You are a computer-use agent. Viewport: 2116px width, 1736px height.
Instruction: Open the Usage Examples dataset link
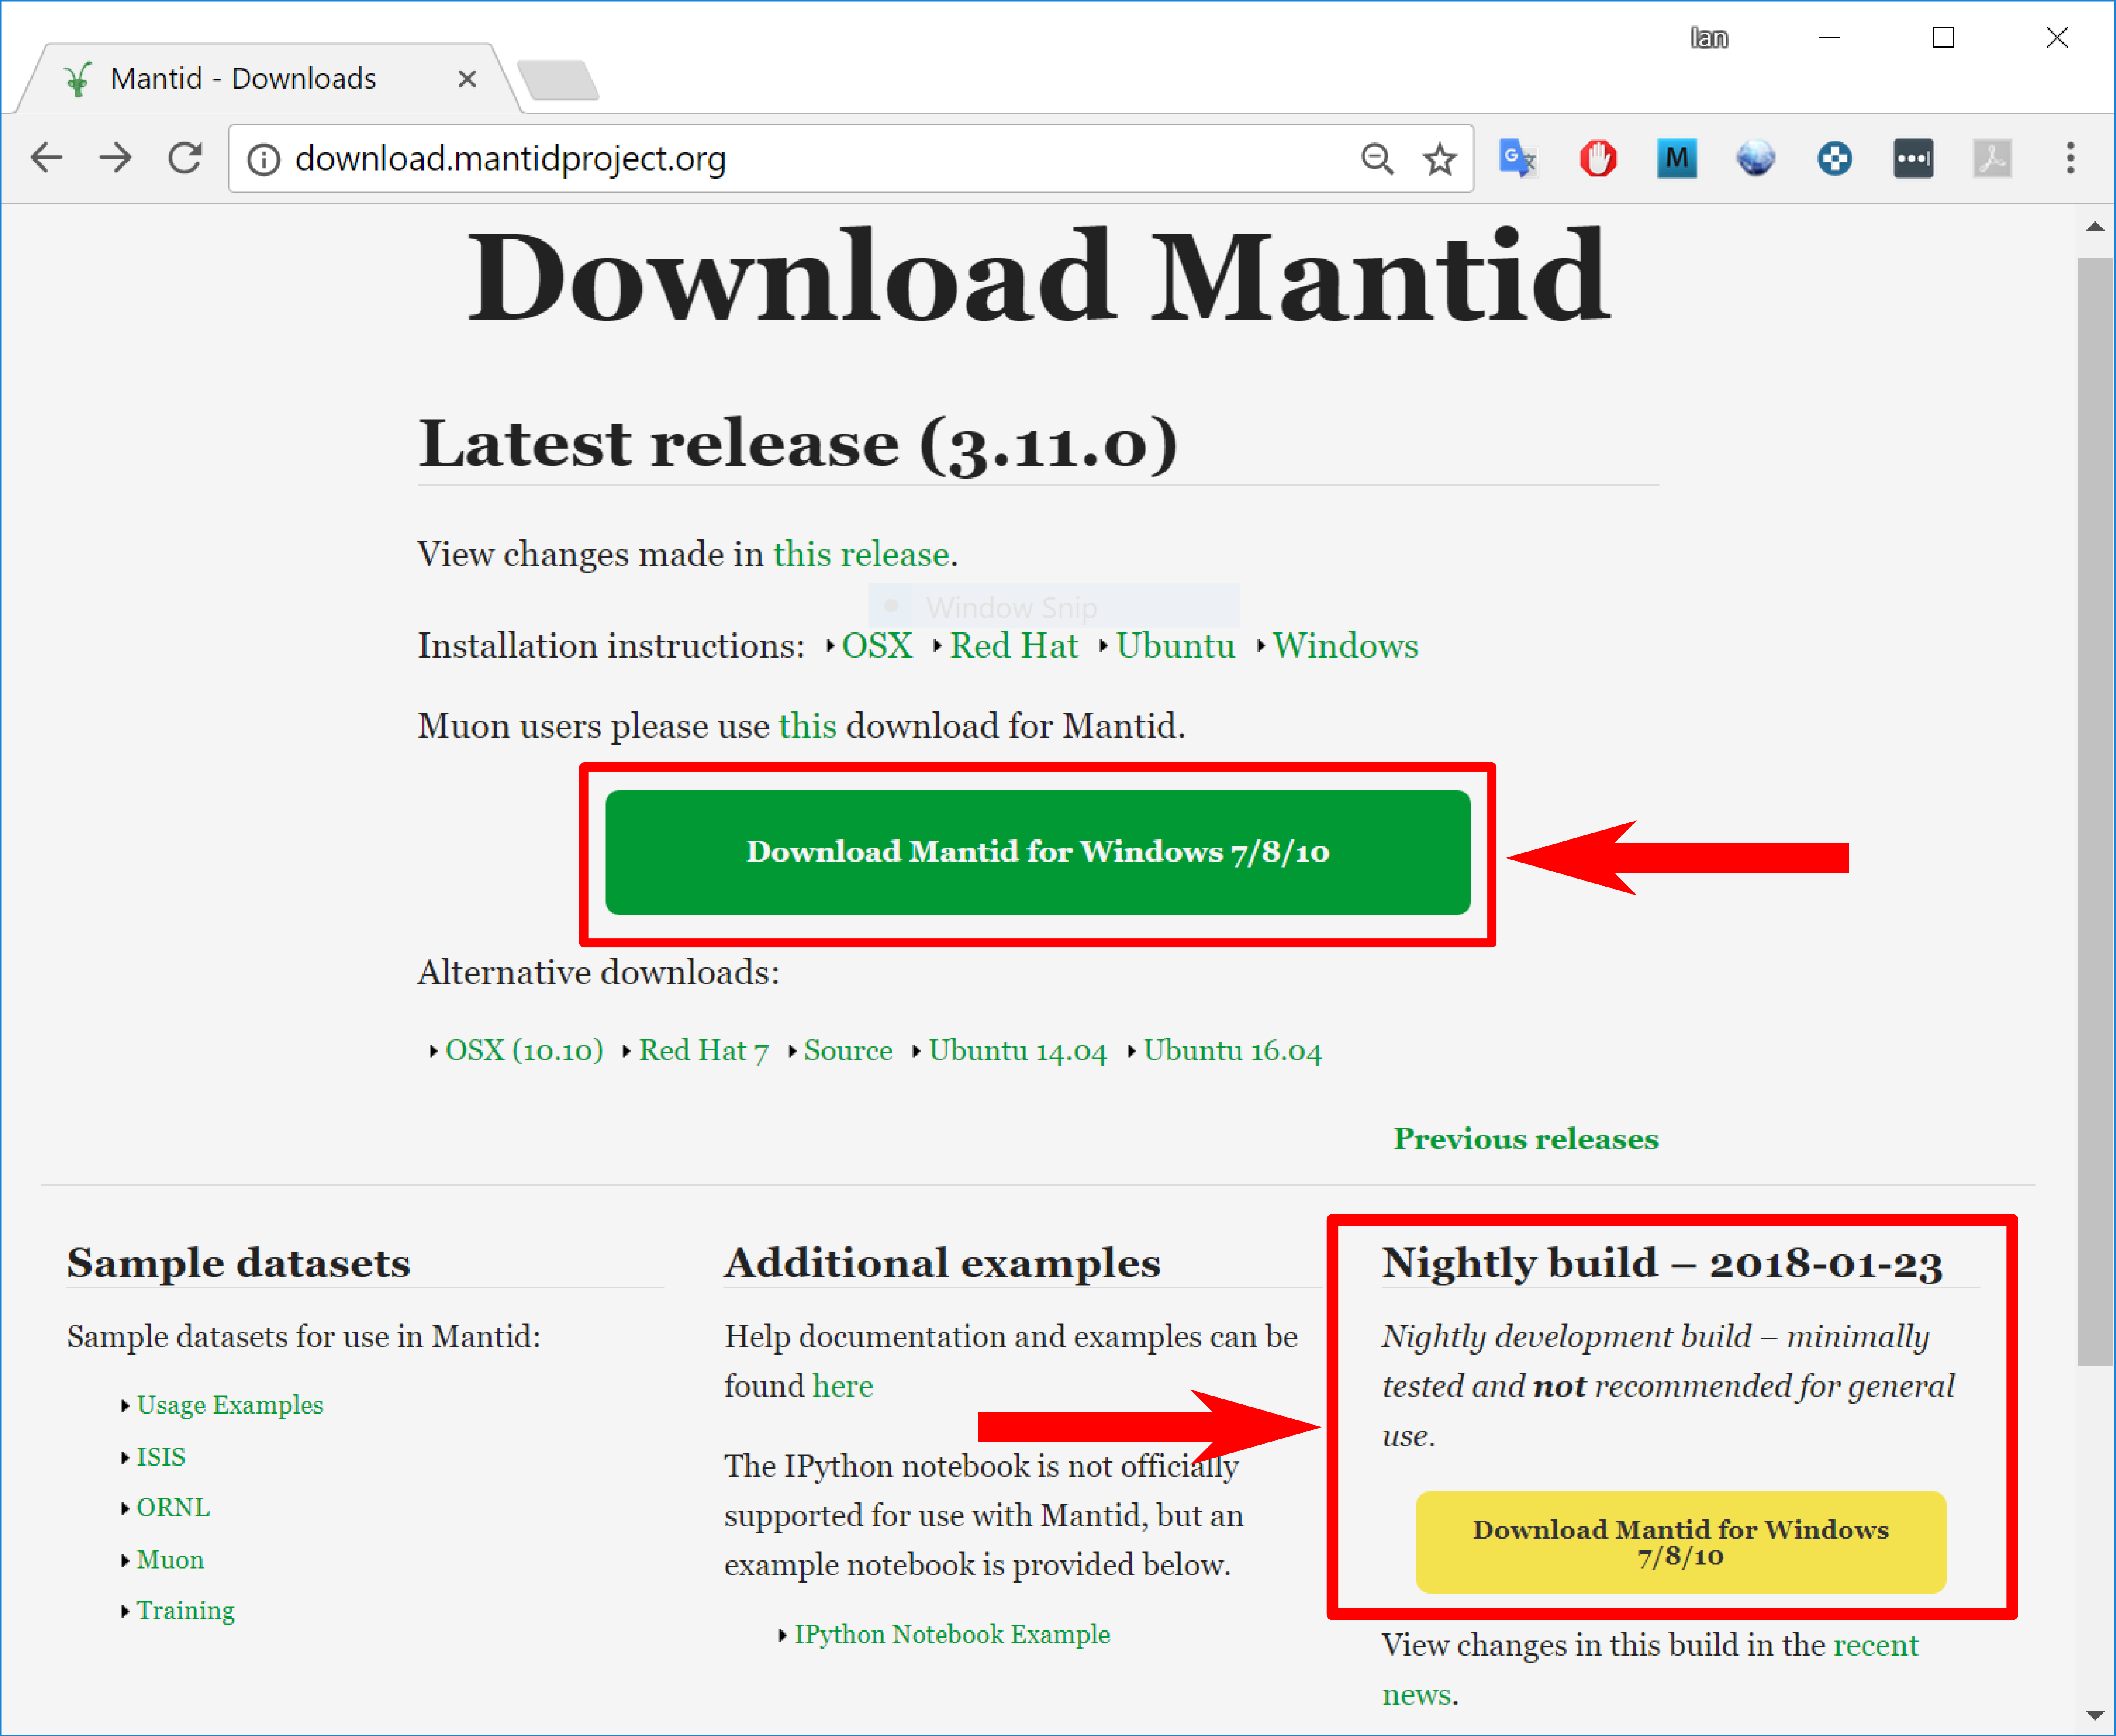point(229,1405)
